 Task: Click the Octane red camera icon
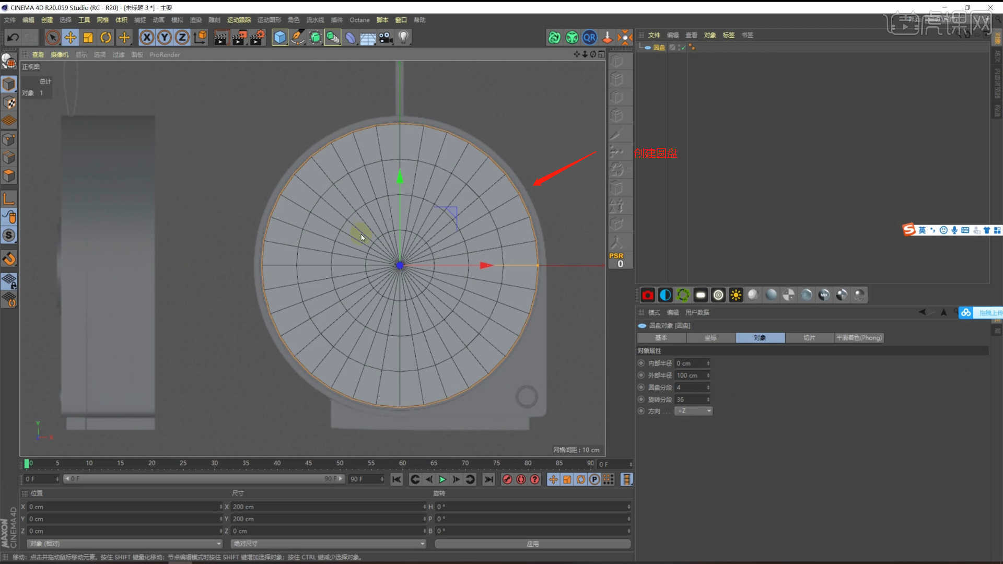[x=648, y=295]
